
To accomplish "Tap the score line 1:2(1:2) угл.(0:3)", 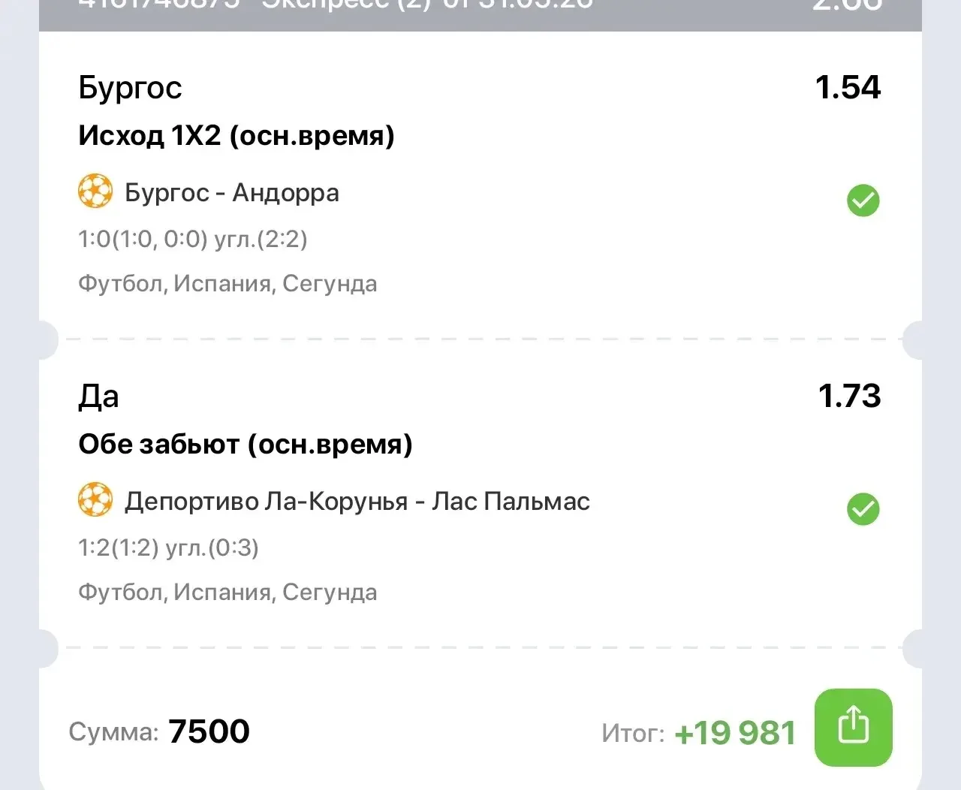I will coord(168,548).
